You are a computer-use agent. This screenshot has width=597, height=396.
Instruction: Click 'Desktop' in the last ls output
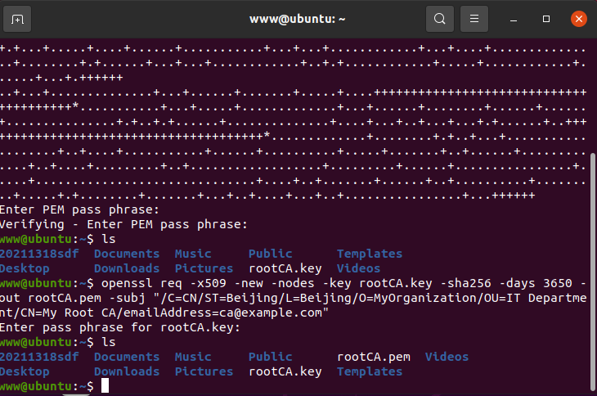(25, 371)
